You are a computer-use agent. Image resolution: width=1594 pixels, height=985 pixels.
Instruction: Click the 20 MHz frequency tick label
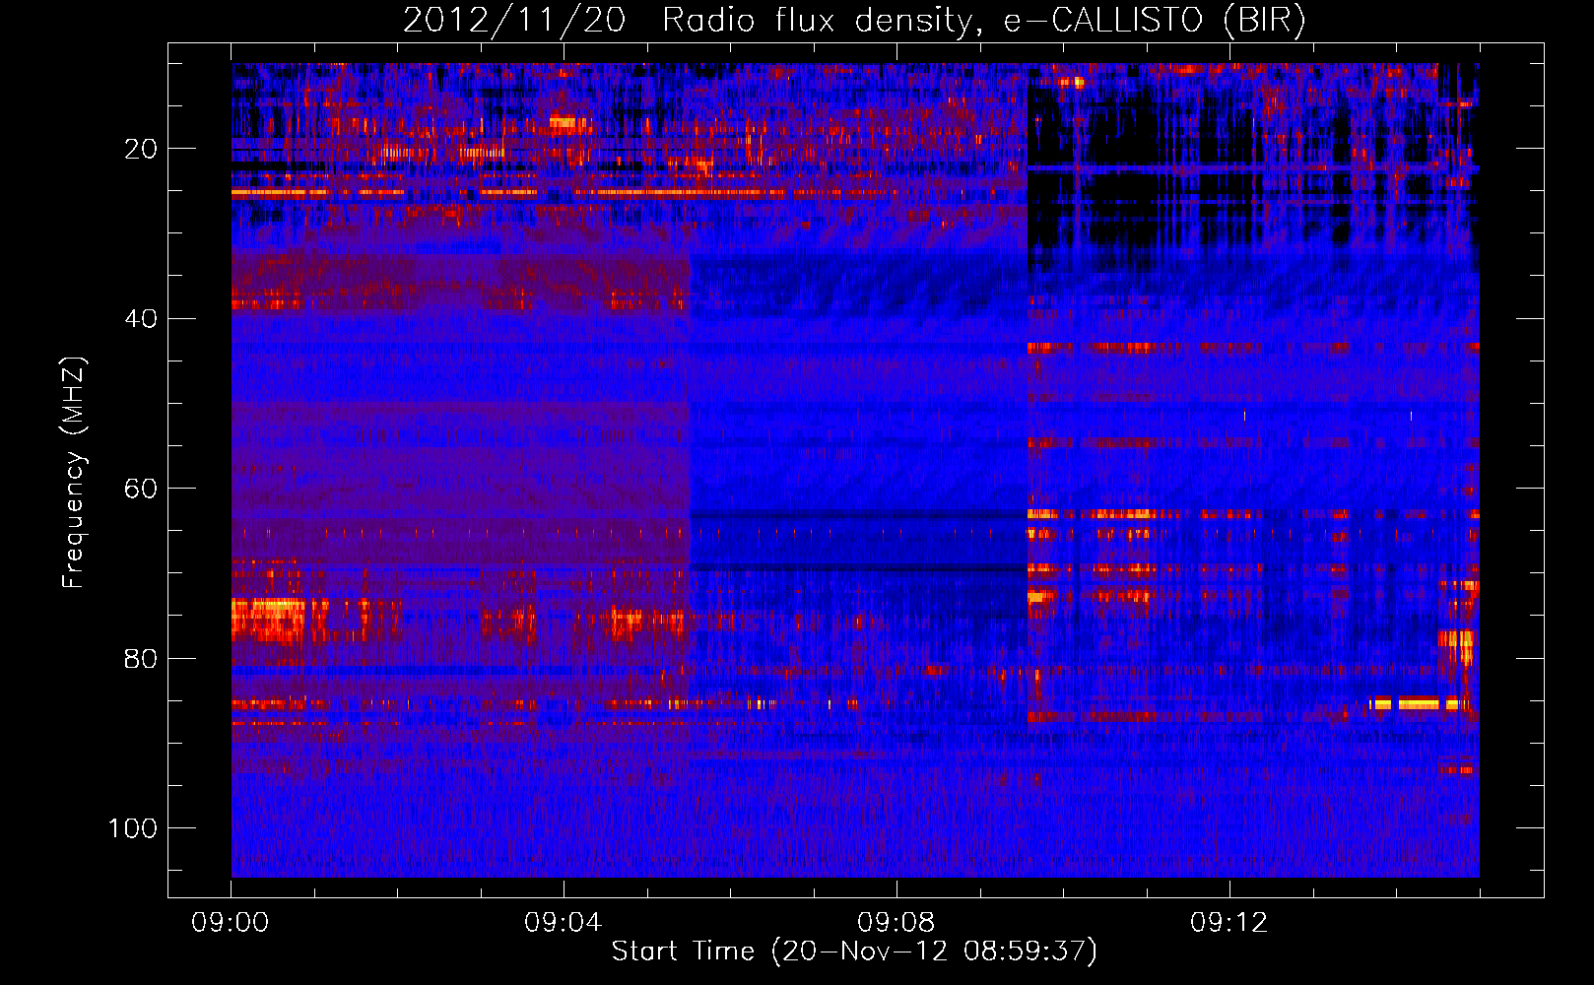[x=141, y=149]
